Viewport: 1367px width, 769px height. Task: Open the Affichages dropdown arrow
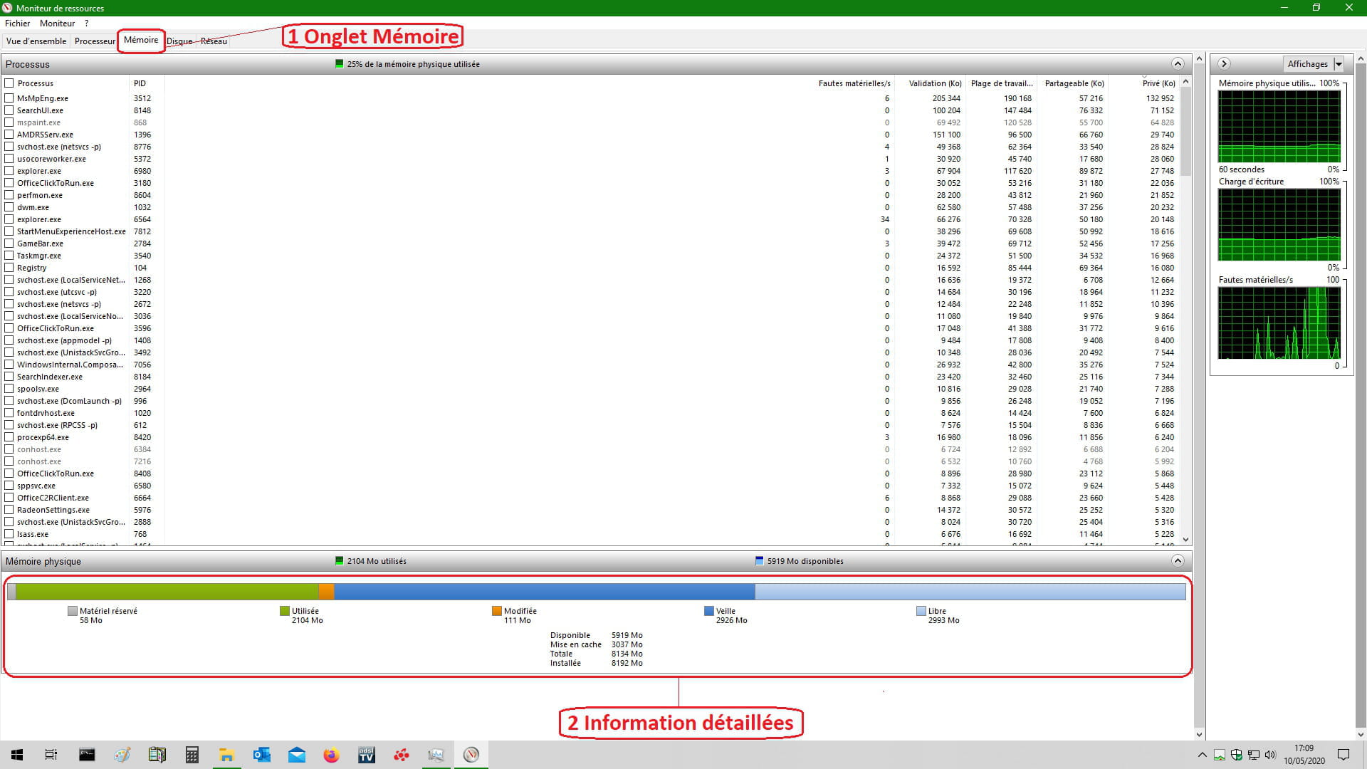[x=1339, y=64]
